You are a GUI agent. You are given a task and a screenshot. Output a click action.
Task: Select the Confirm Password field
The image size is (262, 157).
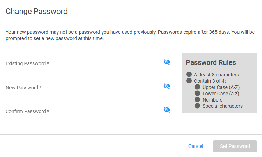click(84, 111)
